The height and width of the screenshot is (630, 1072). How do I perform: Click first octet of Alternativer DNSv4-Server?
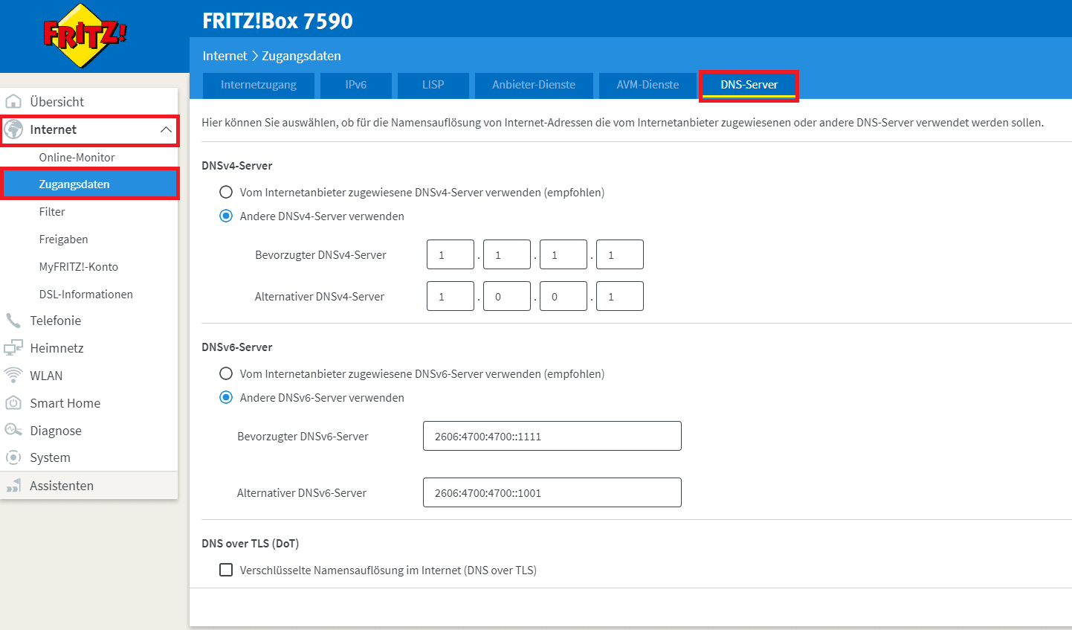tap(450, 297)
